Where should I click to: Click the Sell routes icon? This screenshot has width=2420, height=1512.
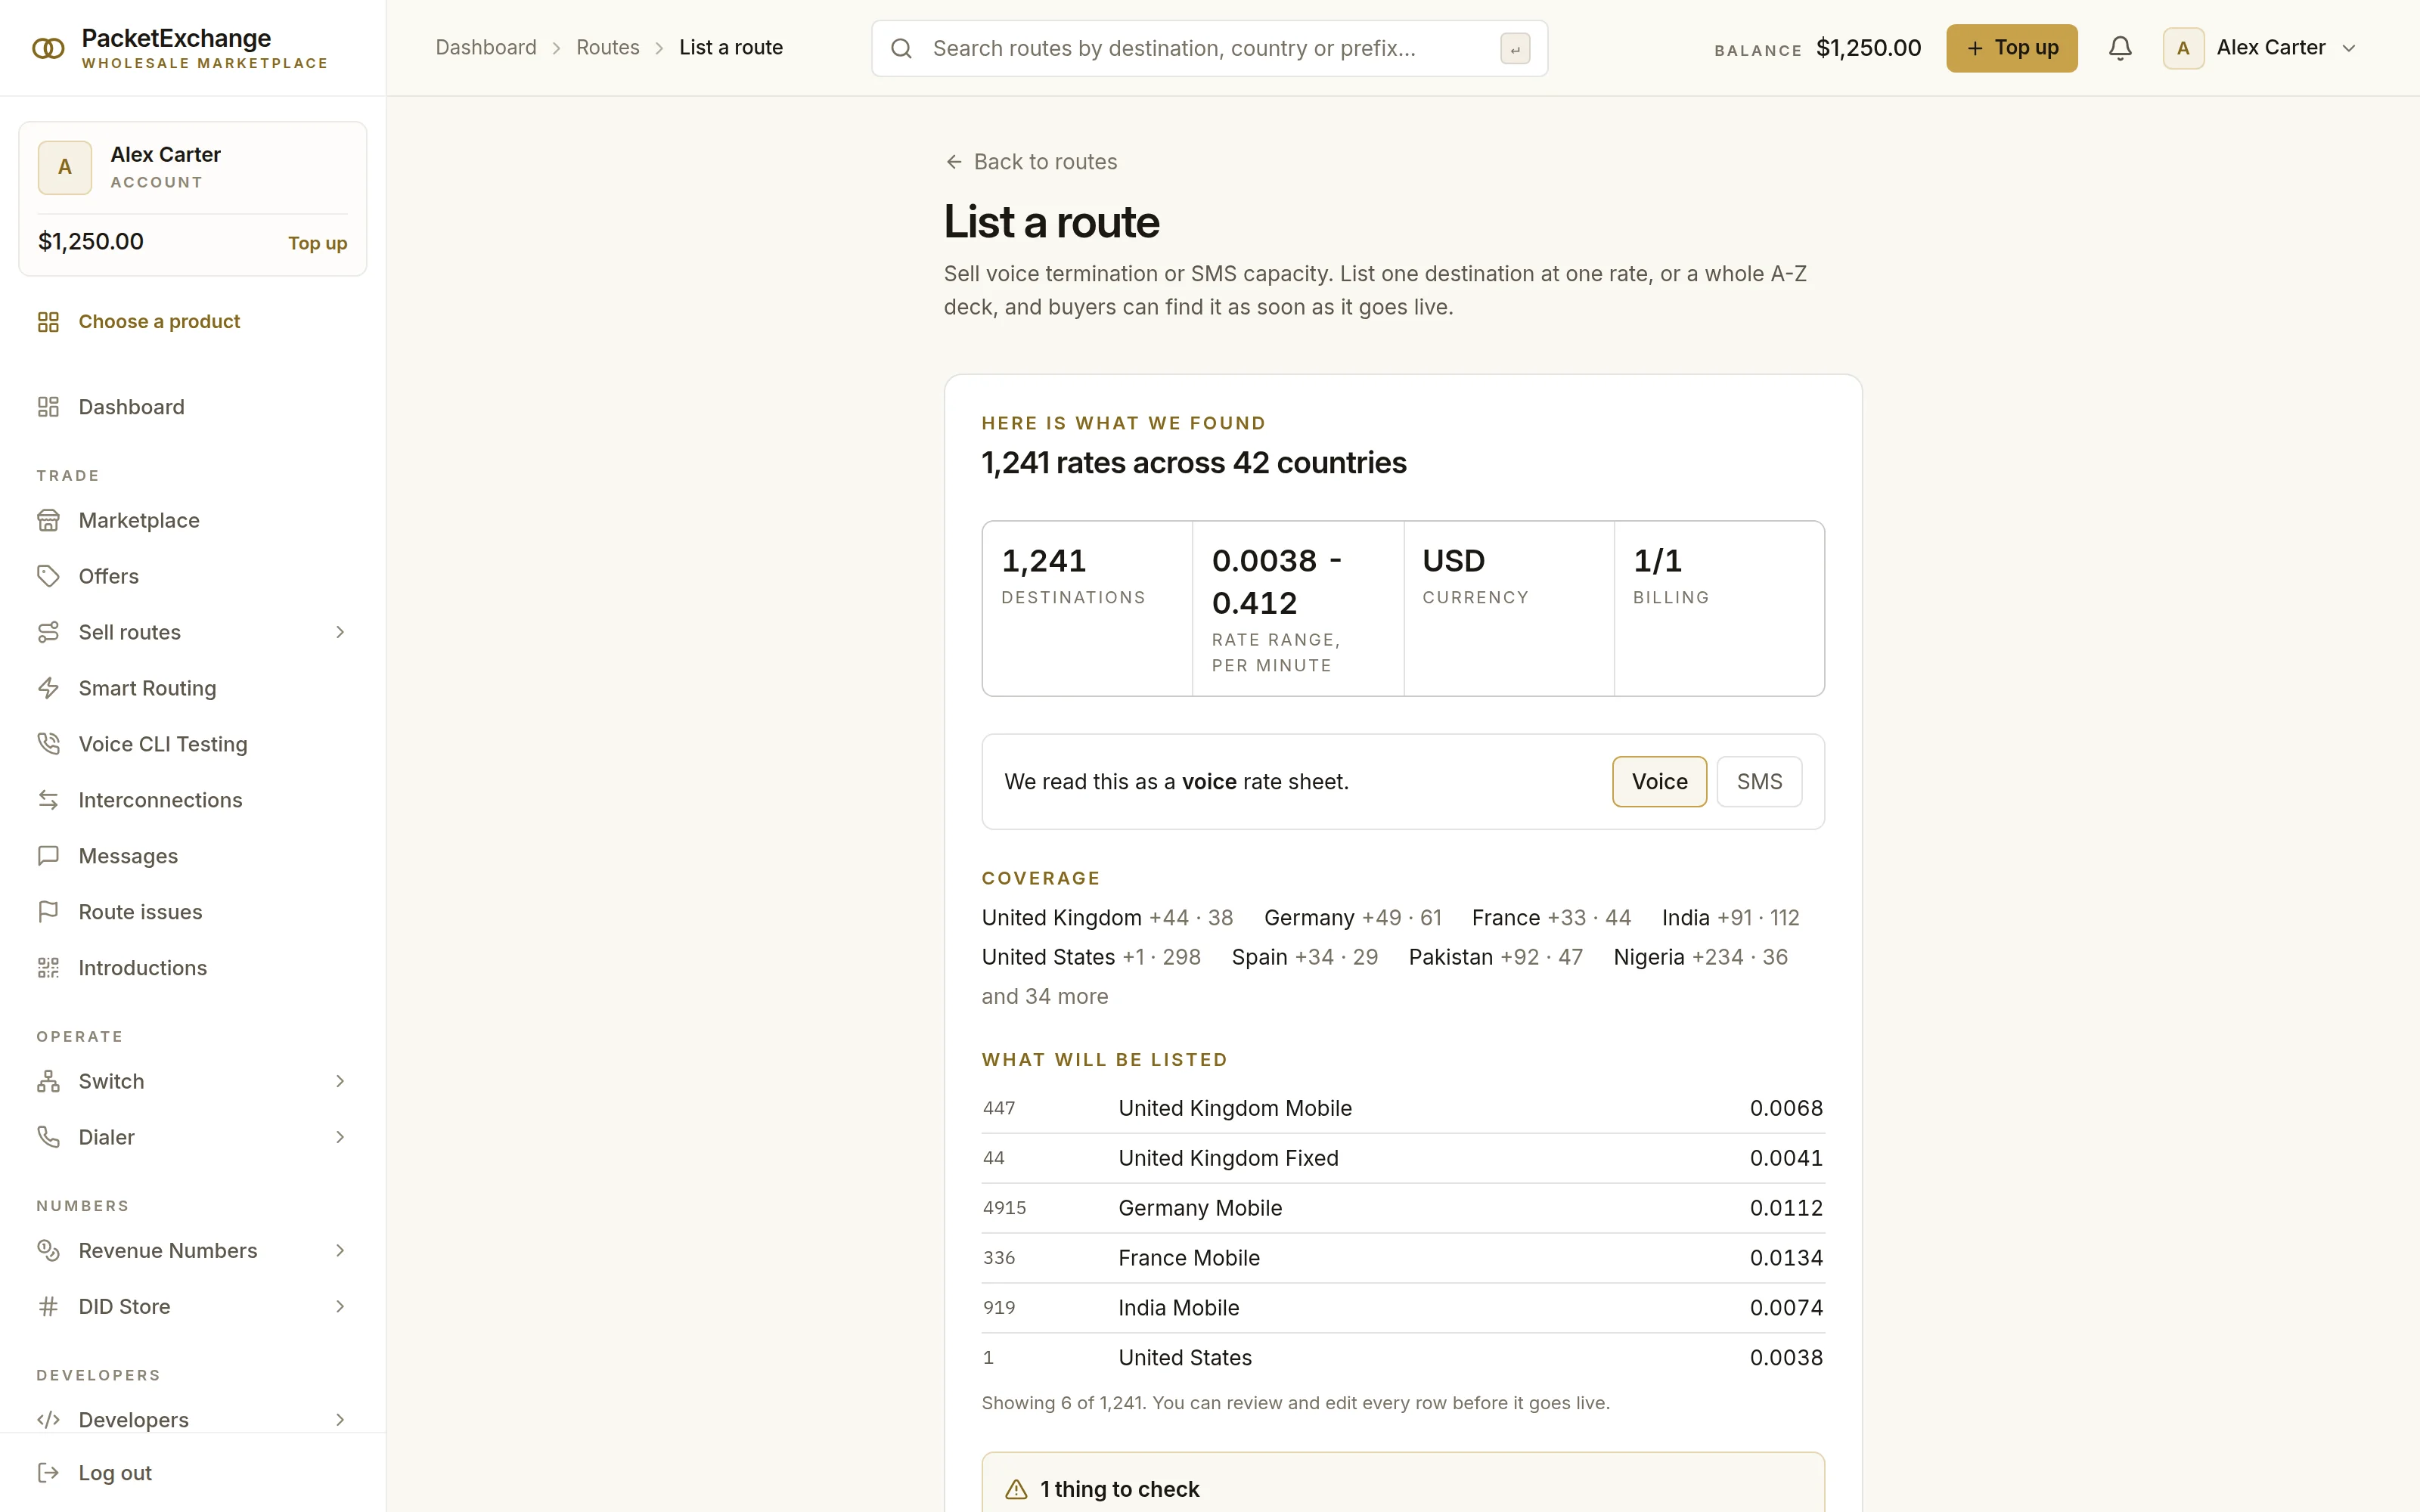(x=48, y=632)
